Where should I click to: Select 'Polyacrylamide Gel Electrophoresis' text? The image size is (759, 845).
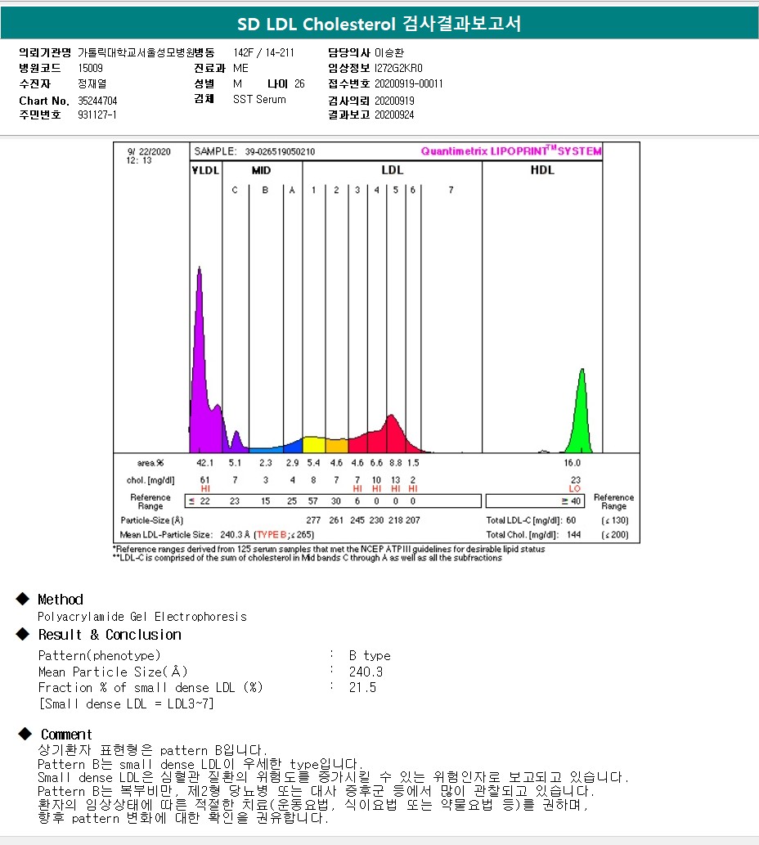click(x=142, y=617)
